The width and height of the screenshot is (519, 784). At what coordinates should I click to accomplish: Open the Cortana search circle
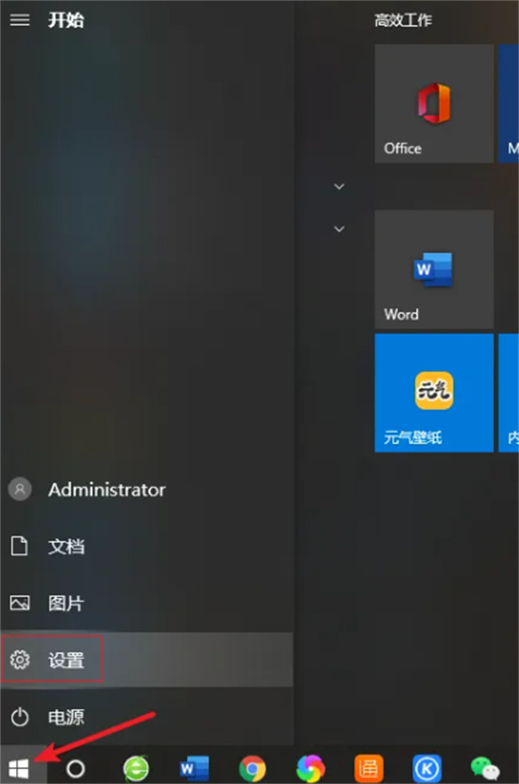click(x=76, y=769)
